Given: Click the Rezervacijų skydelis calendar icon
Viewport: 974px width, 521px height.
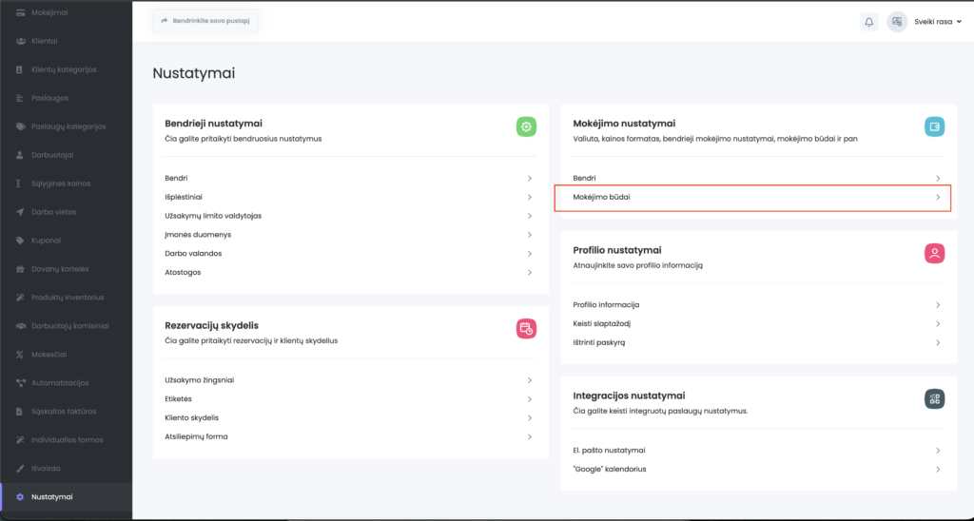Looking at the screenshot, I should click(x=526, y=329).
